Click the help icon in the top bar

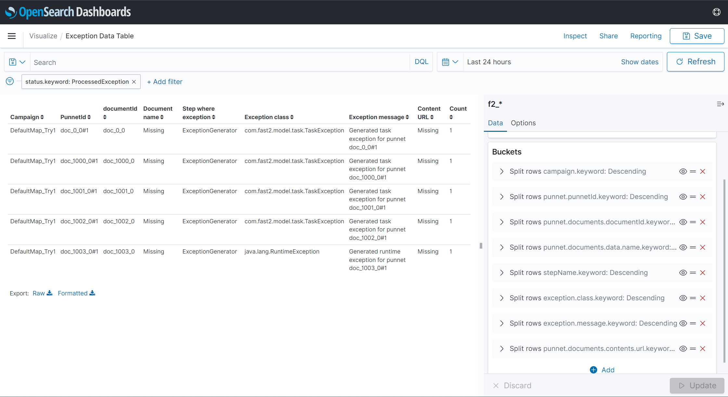tap(717, 12)
